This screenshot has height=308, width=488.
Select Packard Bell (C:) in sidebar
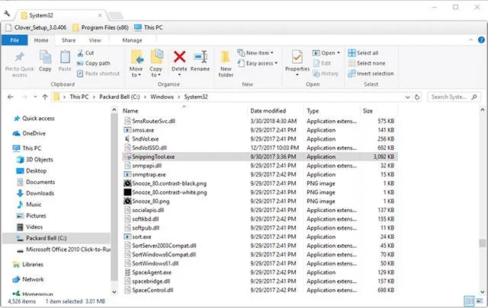[56, 238]
